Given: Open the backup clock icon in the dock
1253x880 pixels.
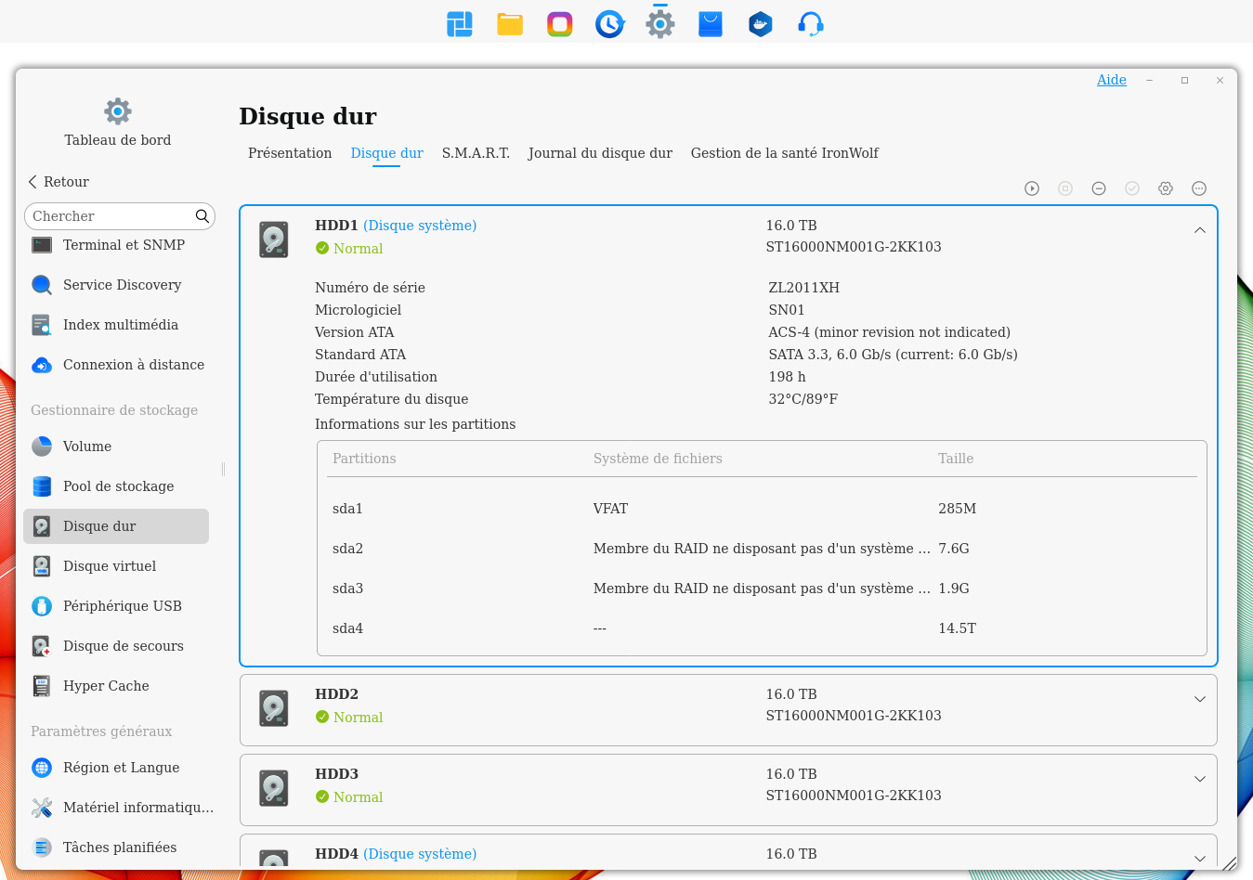Looking at the screenshot, I should pos(610,24).
